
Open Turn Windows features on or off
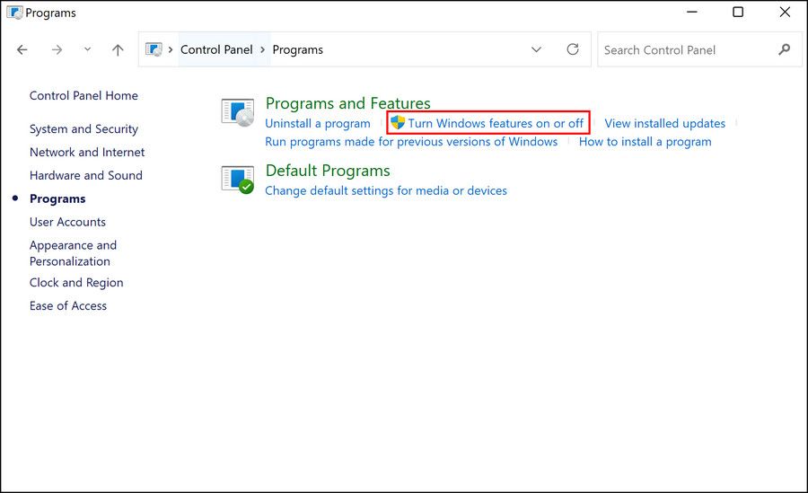coord(496,123)
